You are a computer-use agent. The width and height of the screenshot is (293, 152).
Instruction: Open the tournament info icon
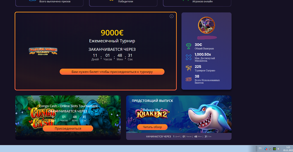click(x=171, y=16)
